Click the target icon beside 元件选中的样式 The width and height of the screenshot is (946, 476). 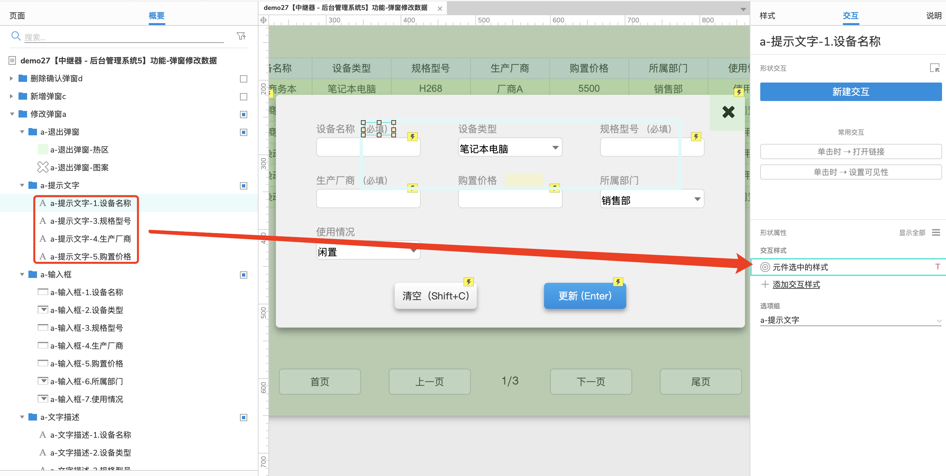(765, 267)
